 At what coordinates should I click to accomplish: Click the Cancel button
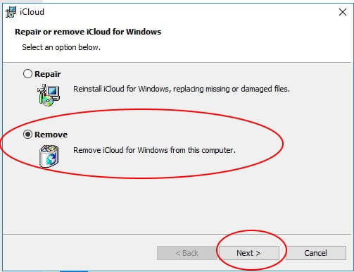click(x=316, y=253)
